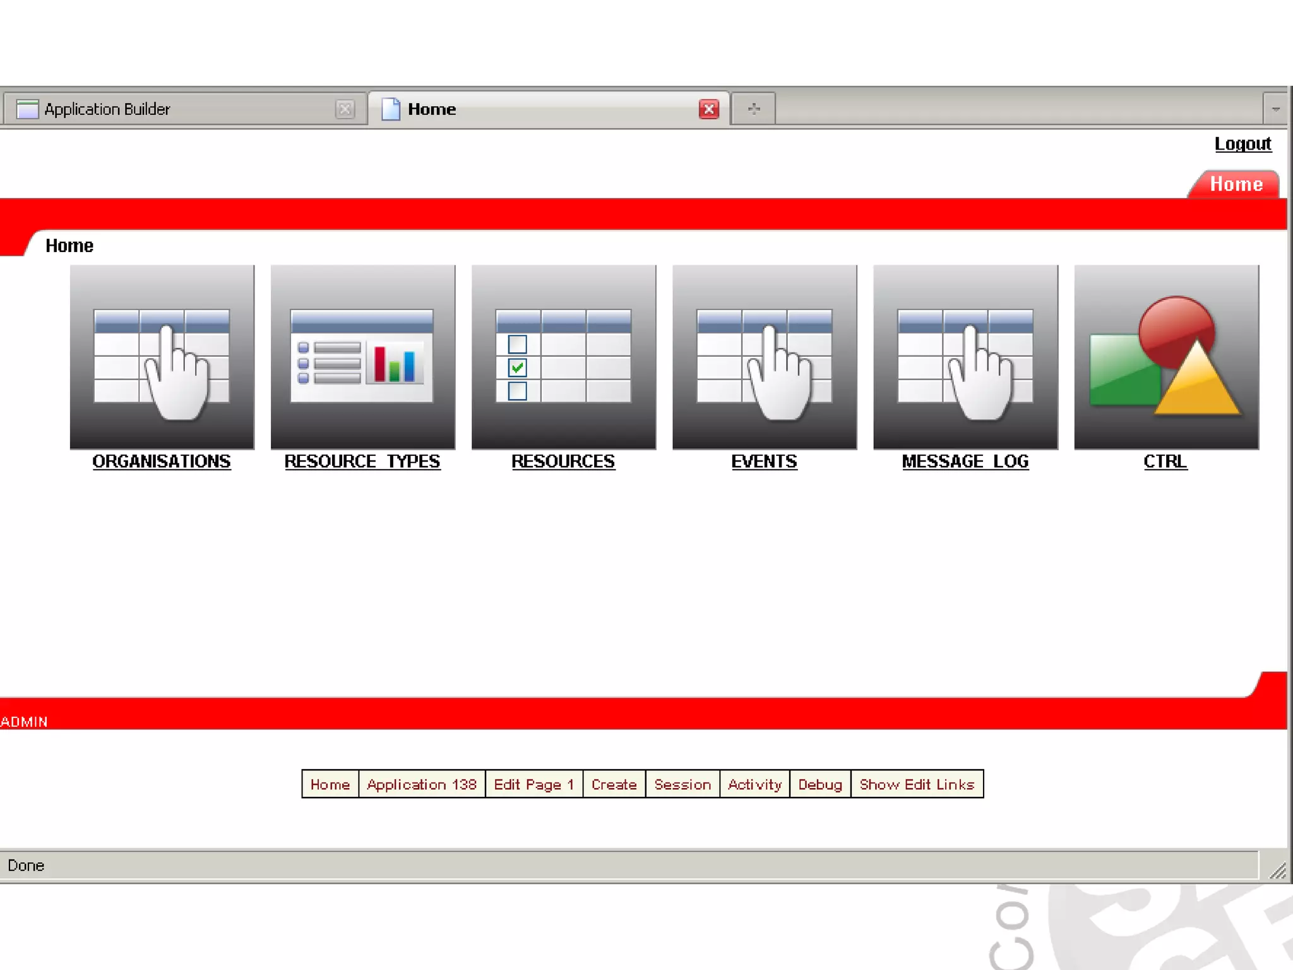Viewport: 1293px width, 970px height.
Task: Close the Application Builder tab
Action: click(x=345, y=109)
